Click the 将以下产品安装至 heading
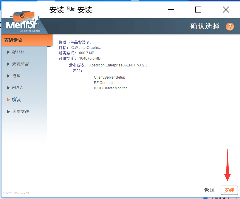The width and height of the screenshot is (240, 199). [x=75, y=42]
